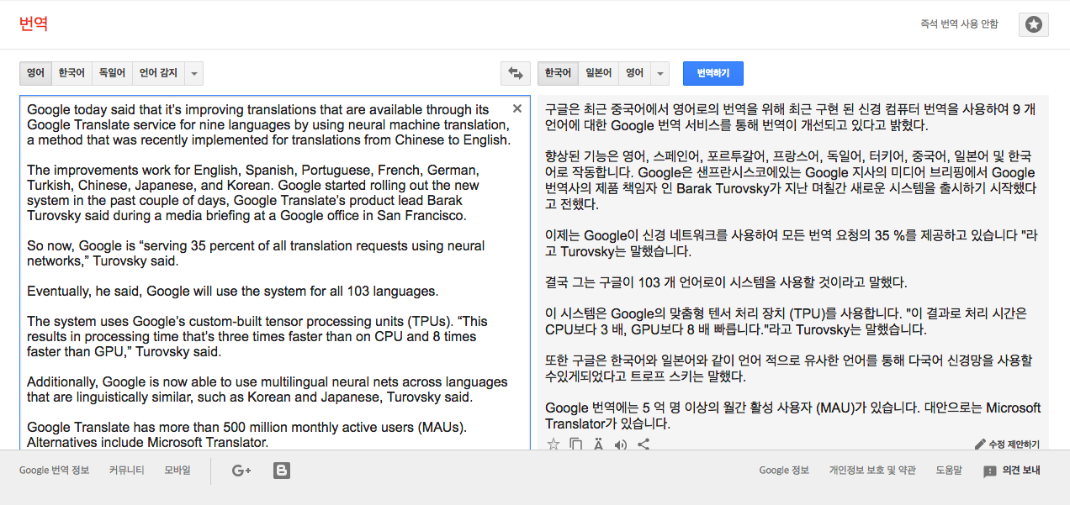
Task: Click the red 번역 logo
Action: pos(34,24)
